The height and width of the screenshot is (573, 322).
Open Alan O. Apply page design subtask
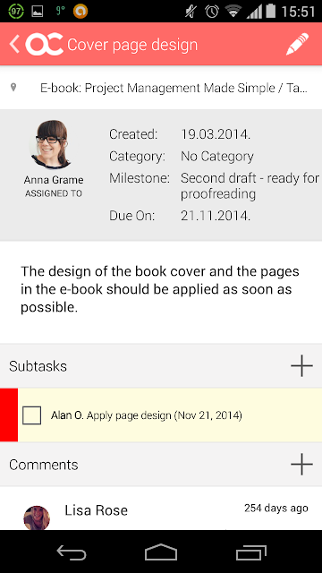[147, 415]
